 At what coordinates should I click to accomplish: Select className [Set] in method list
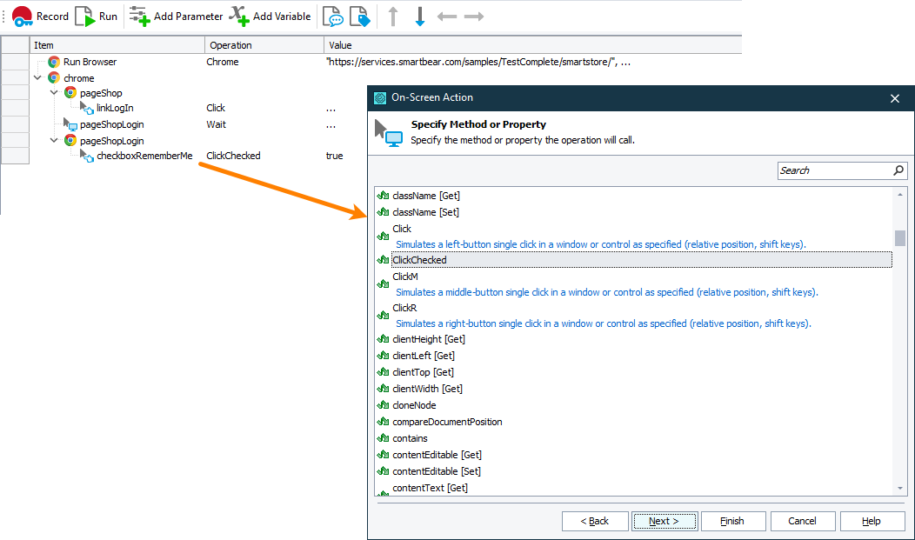coord(426,212)
